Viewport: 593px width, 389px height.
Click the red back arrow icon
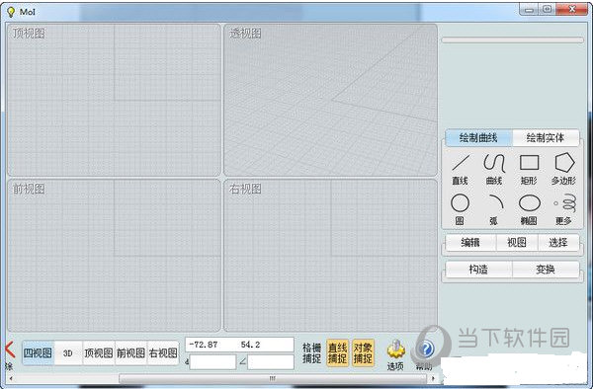[x=10, y=350]
